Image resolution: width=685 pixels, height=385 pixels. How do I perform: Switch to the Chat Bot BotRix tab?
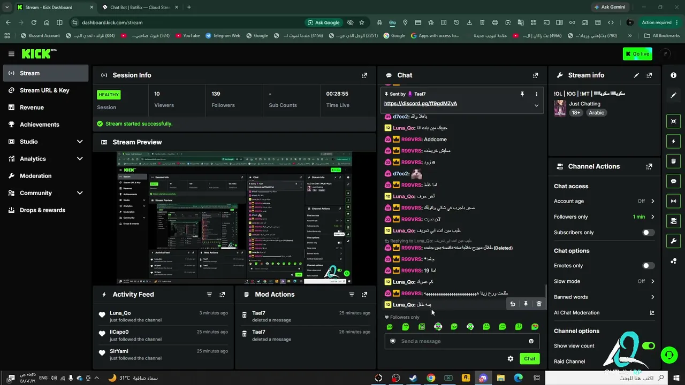coord(139,7)
